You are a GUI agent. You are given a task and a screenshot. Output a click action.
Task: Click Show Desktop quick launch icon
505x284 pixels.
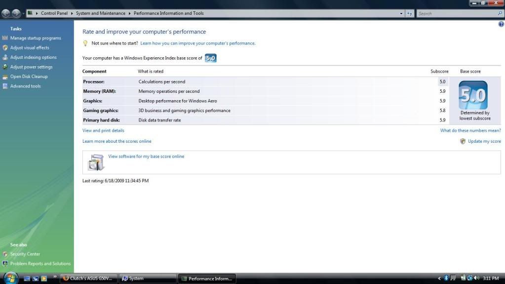[x=27, y=278]
